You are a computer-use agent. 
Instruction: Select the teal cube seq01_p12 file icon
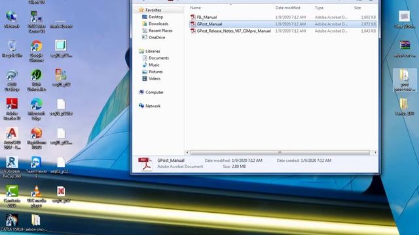tap(61, 49)
